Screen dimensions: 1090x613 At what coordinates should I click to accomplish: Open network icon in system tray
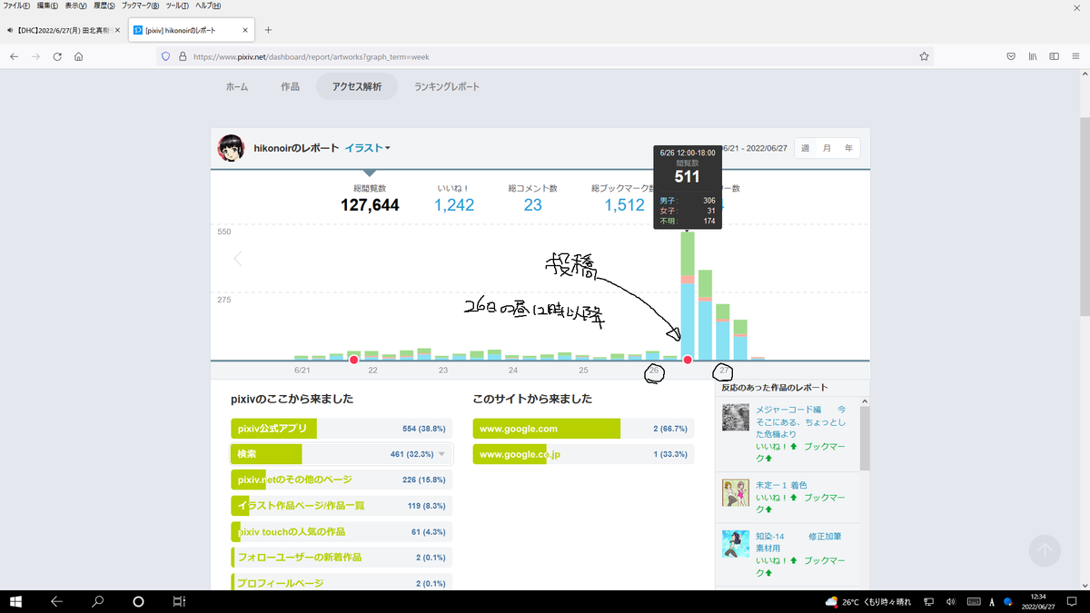point(928,601)
